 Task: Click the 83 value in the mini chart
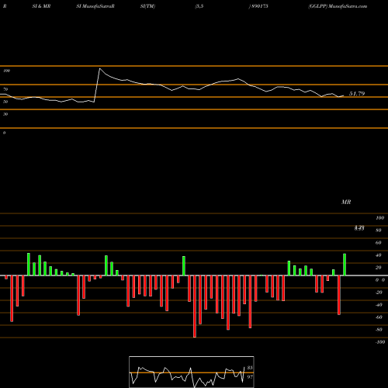coord(250,368)
